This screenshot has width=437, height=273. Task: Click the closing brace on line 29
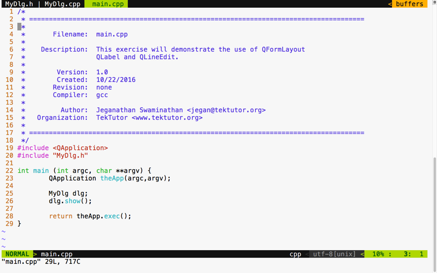(19, 224)
